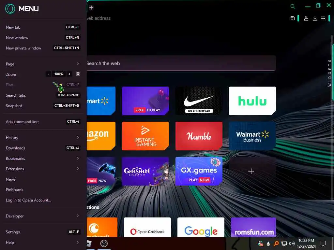Image resolution: width=334 pixels, height=250 pixels.
Task: Open News menu entry
Action: pos(43,179)
